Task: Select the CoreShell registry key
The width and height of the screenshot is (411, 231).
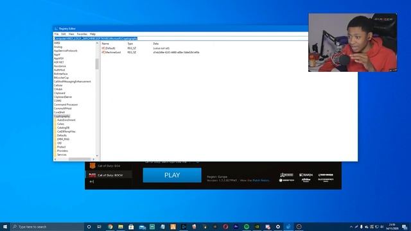Action: (x=59, y=112)
